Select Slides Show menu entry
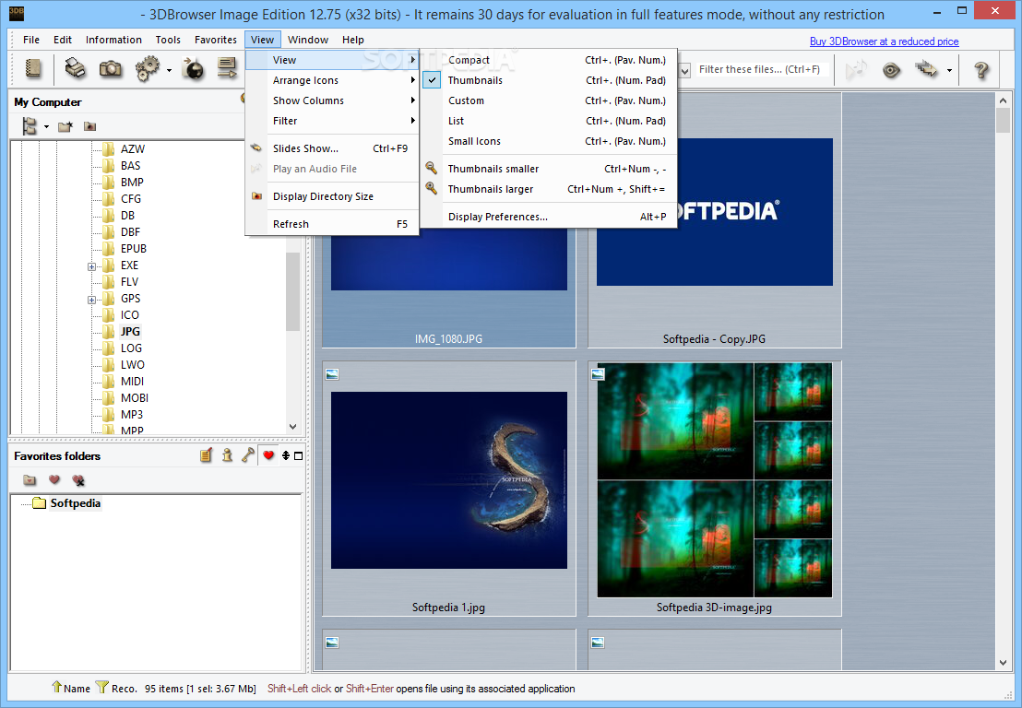Image resolution: width=1022 pixels, height=708 pixels. click(332, 148)
